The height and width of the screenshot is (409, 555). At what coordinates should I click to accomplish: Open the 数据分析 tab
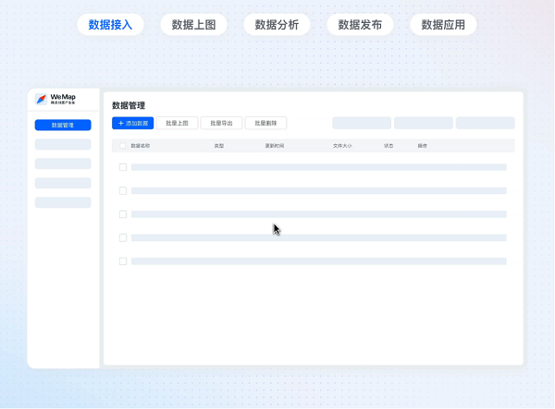click(277, 25)
